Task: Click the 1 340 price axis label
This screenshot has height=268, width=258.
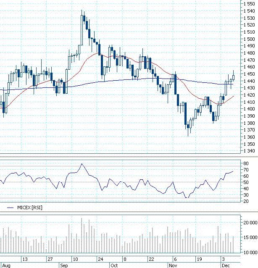Action: pyautogui.click(x=249, y=151)
